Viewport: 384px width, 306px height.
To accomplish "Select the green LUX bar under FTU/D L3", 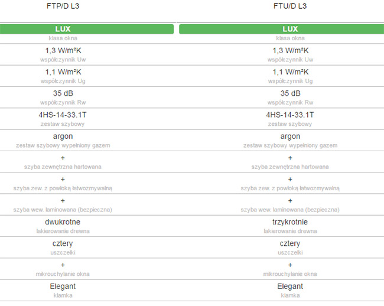I will pyautogui.click(x=281, y=29).
